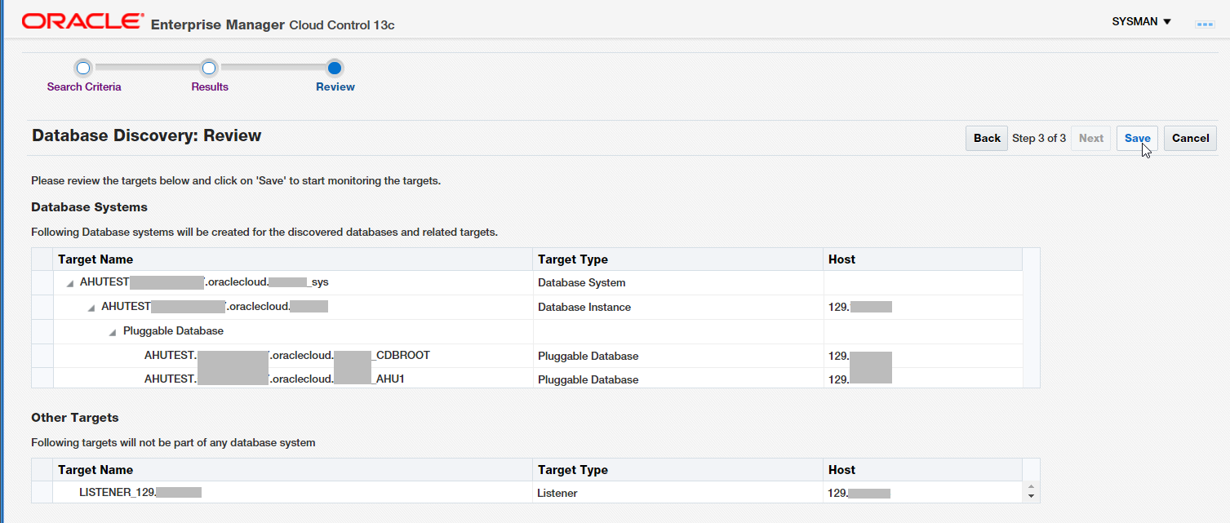Screen dimensions: 1230x523
Task: Select the _CDBROOT pluggable database row
Action: [526, 356]
